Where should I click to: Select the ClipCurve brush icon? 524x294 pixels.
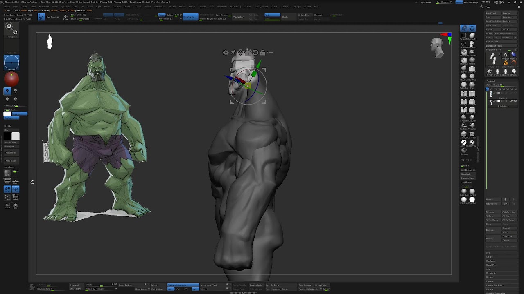tap(472, 117)
